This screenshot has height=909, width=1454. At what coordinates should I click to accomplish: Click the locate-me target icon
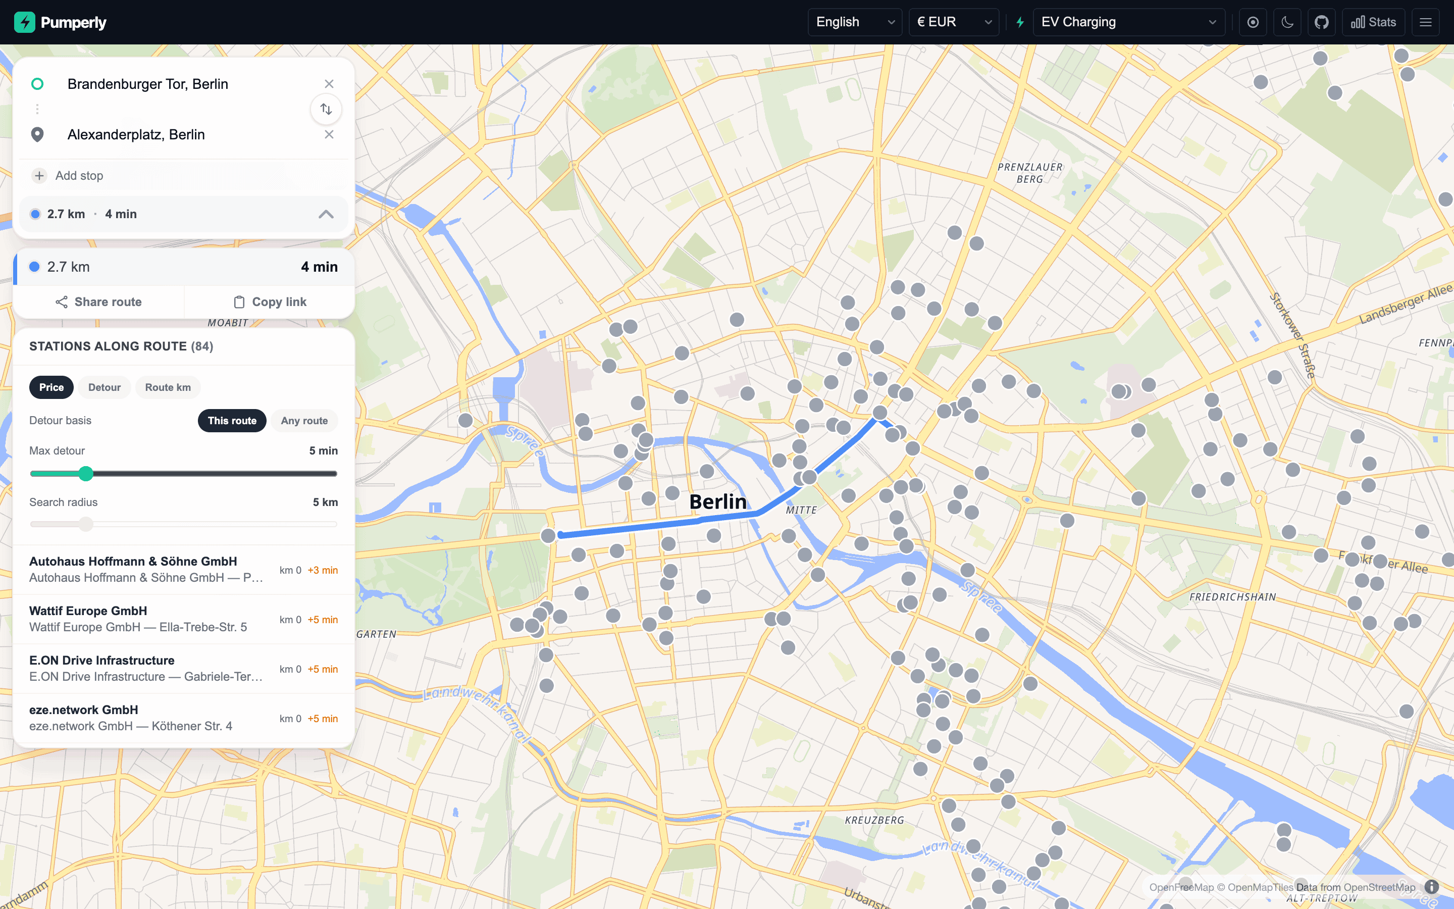(1253, 22)
